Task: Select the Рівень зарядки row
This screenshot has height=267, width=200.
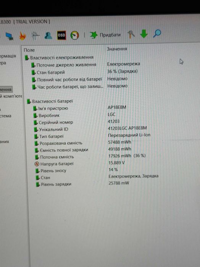Action: coord(53,184)
